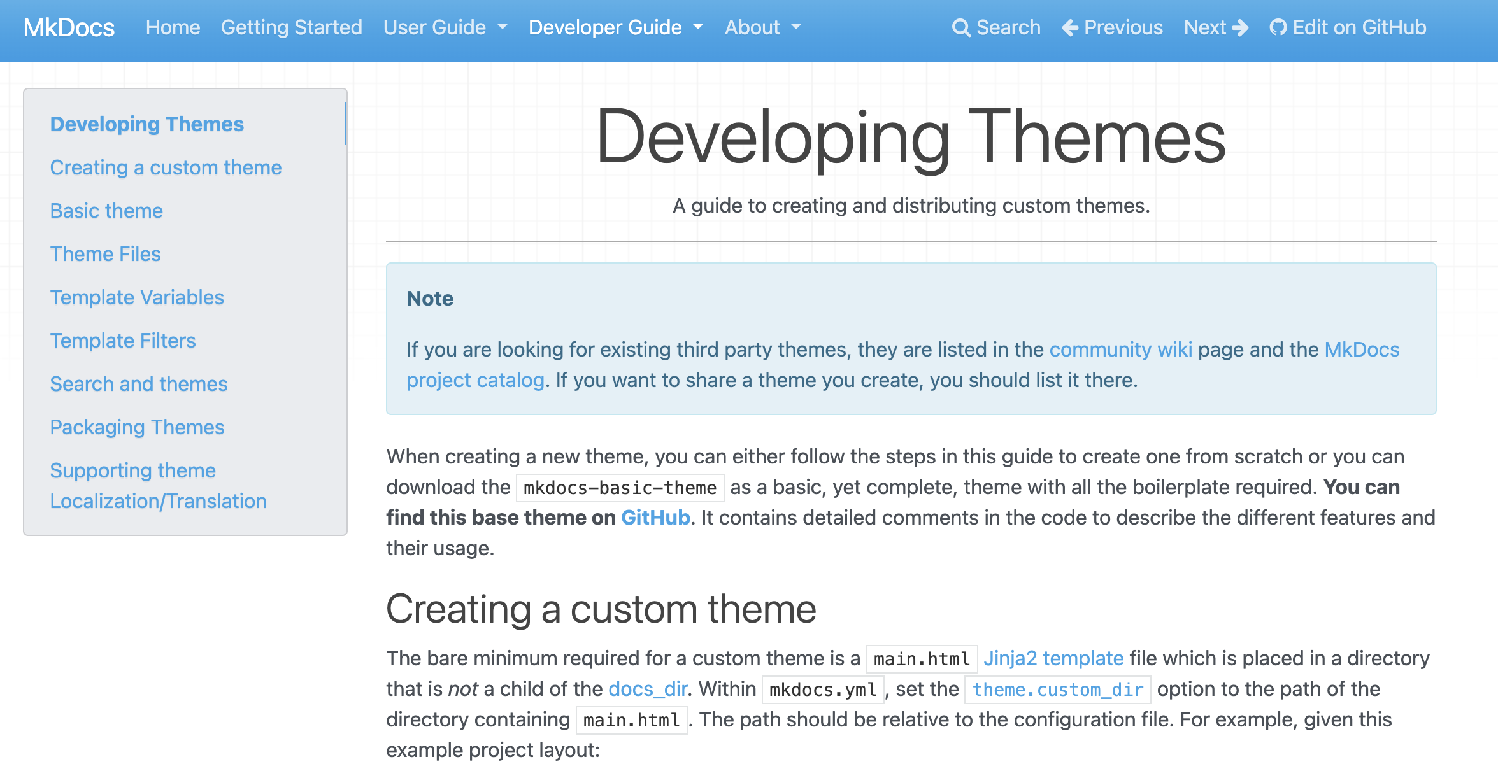Open the docs_dir link
Viewport: 1498px width, 778px height.
648,689
